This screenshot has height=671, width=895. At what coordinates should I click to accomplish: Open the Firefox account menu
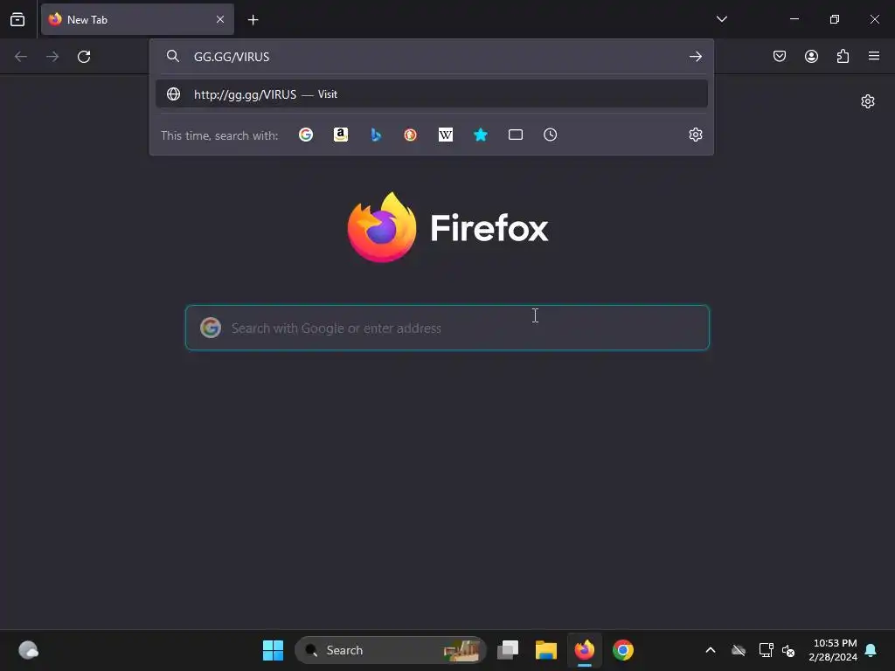[811, 56]
